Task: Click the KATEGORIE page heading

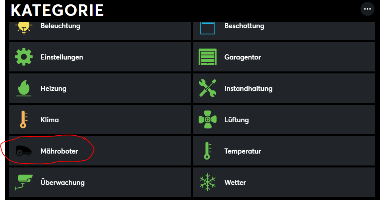Action: (x=57, y=10)
